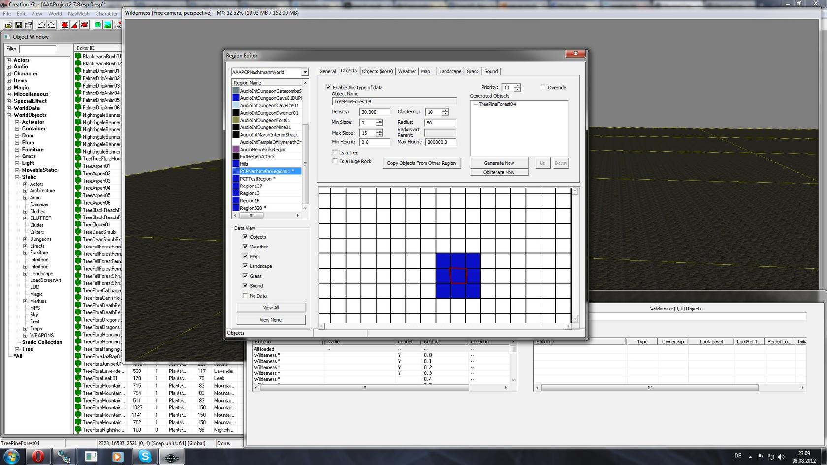
Task: Collapse the Static tree node
Action: click(x=17, y=177)
